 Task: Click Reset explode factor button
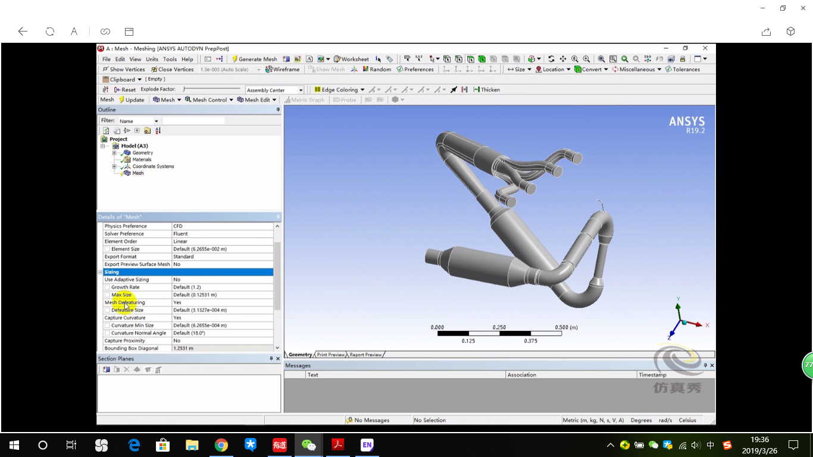point(125,90)
